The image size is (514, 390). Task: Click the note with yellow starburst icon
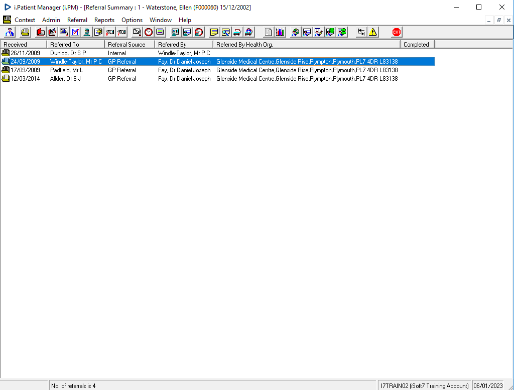[x=98, y=32]
